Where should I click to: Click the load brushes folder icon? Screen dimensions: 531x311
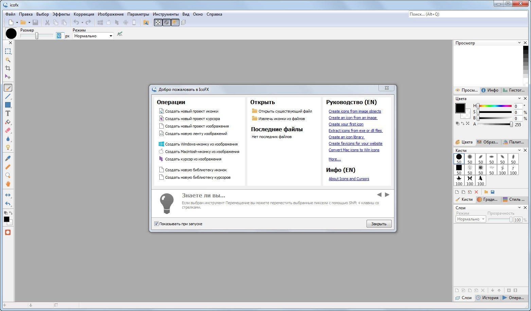click(x=486, y=192)
